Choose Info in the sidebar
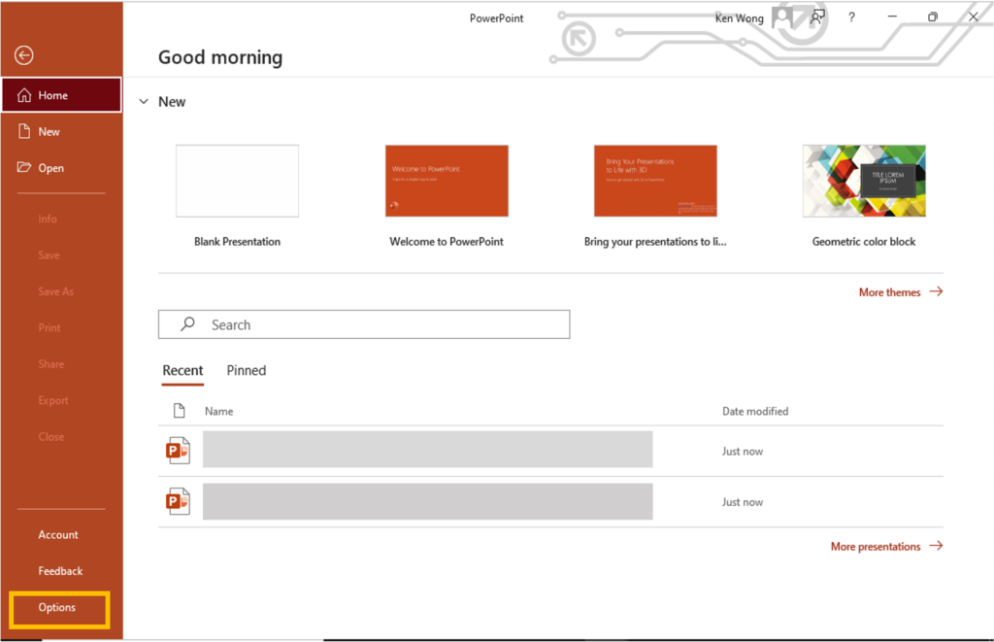 click(x=48, y=219)
